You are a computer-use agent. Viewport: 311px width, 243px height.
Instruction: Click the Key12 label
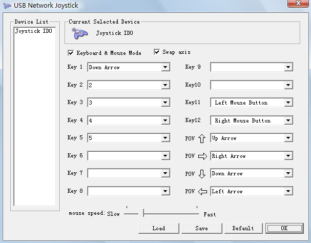(193, 120)
